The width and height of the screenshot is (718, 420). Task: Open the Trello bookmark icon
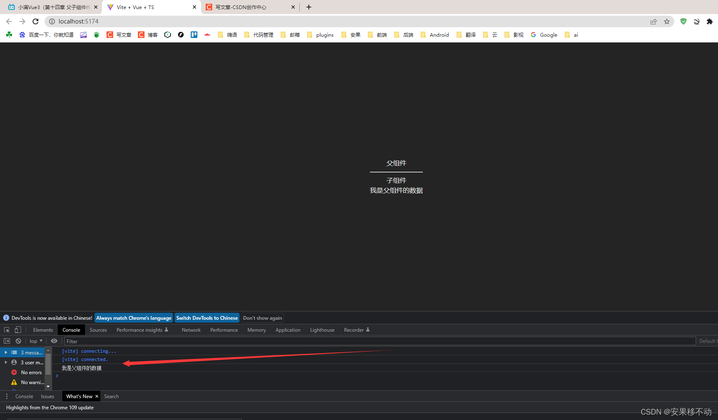click(194, 35)
